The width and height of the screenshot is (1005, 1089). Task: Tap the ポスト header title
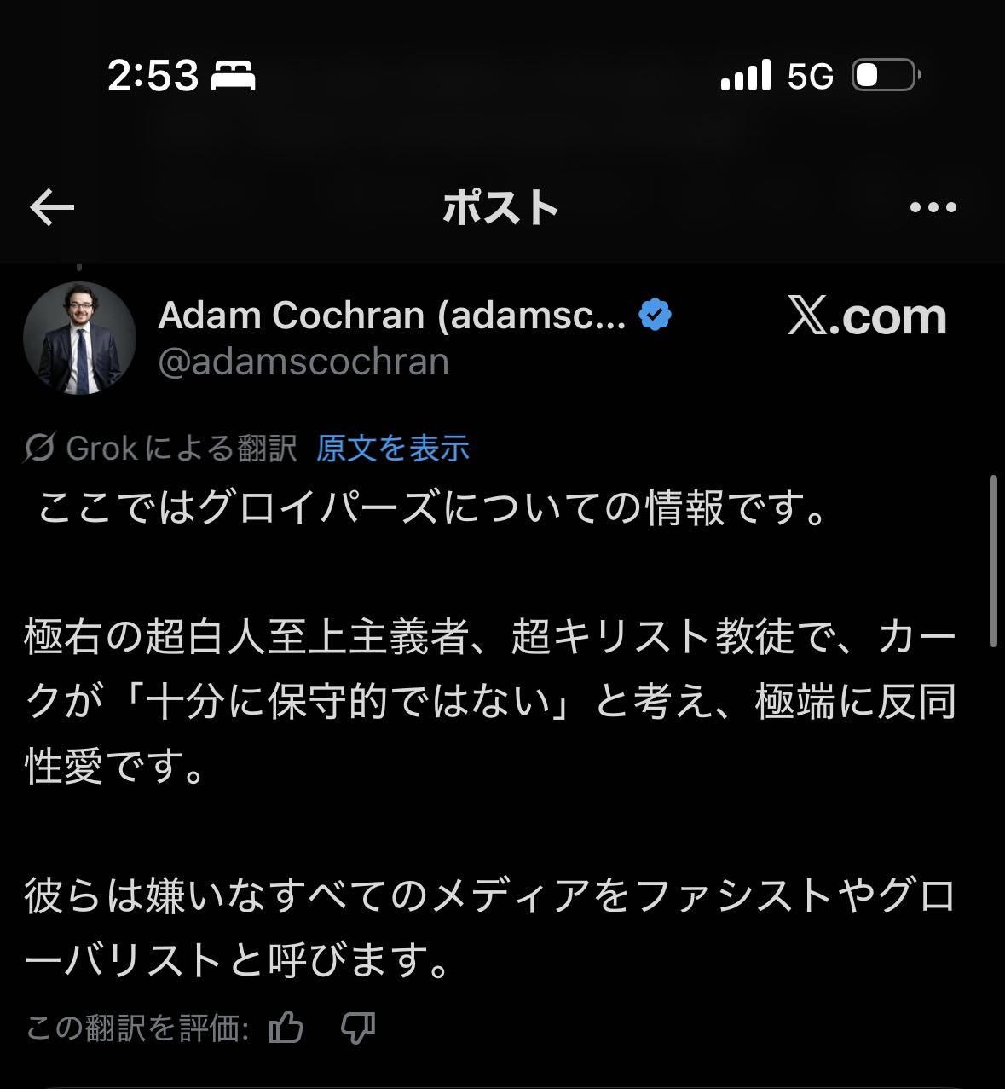pyautogui.click(x=501, y=207)
